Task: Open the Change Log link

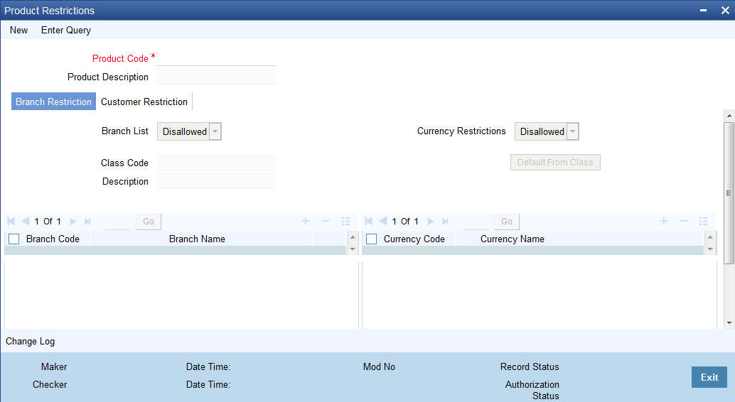Action: (30, 341)
